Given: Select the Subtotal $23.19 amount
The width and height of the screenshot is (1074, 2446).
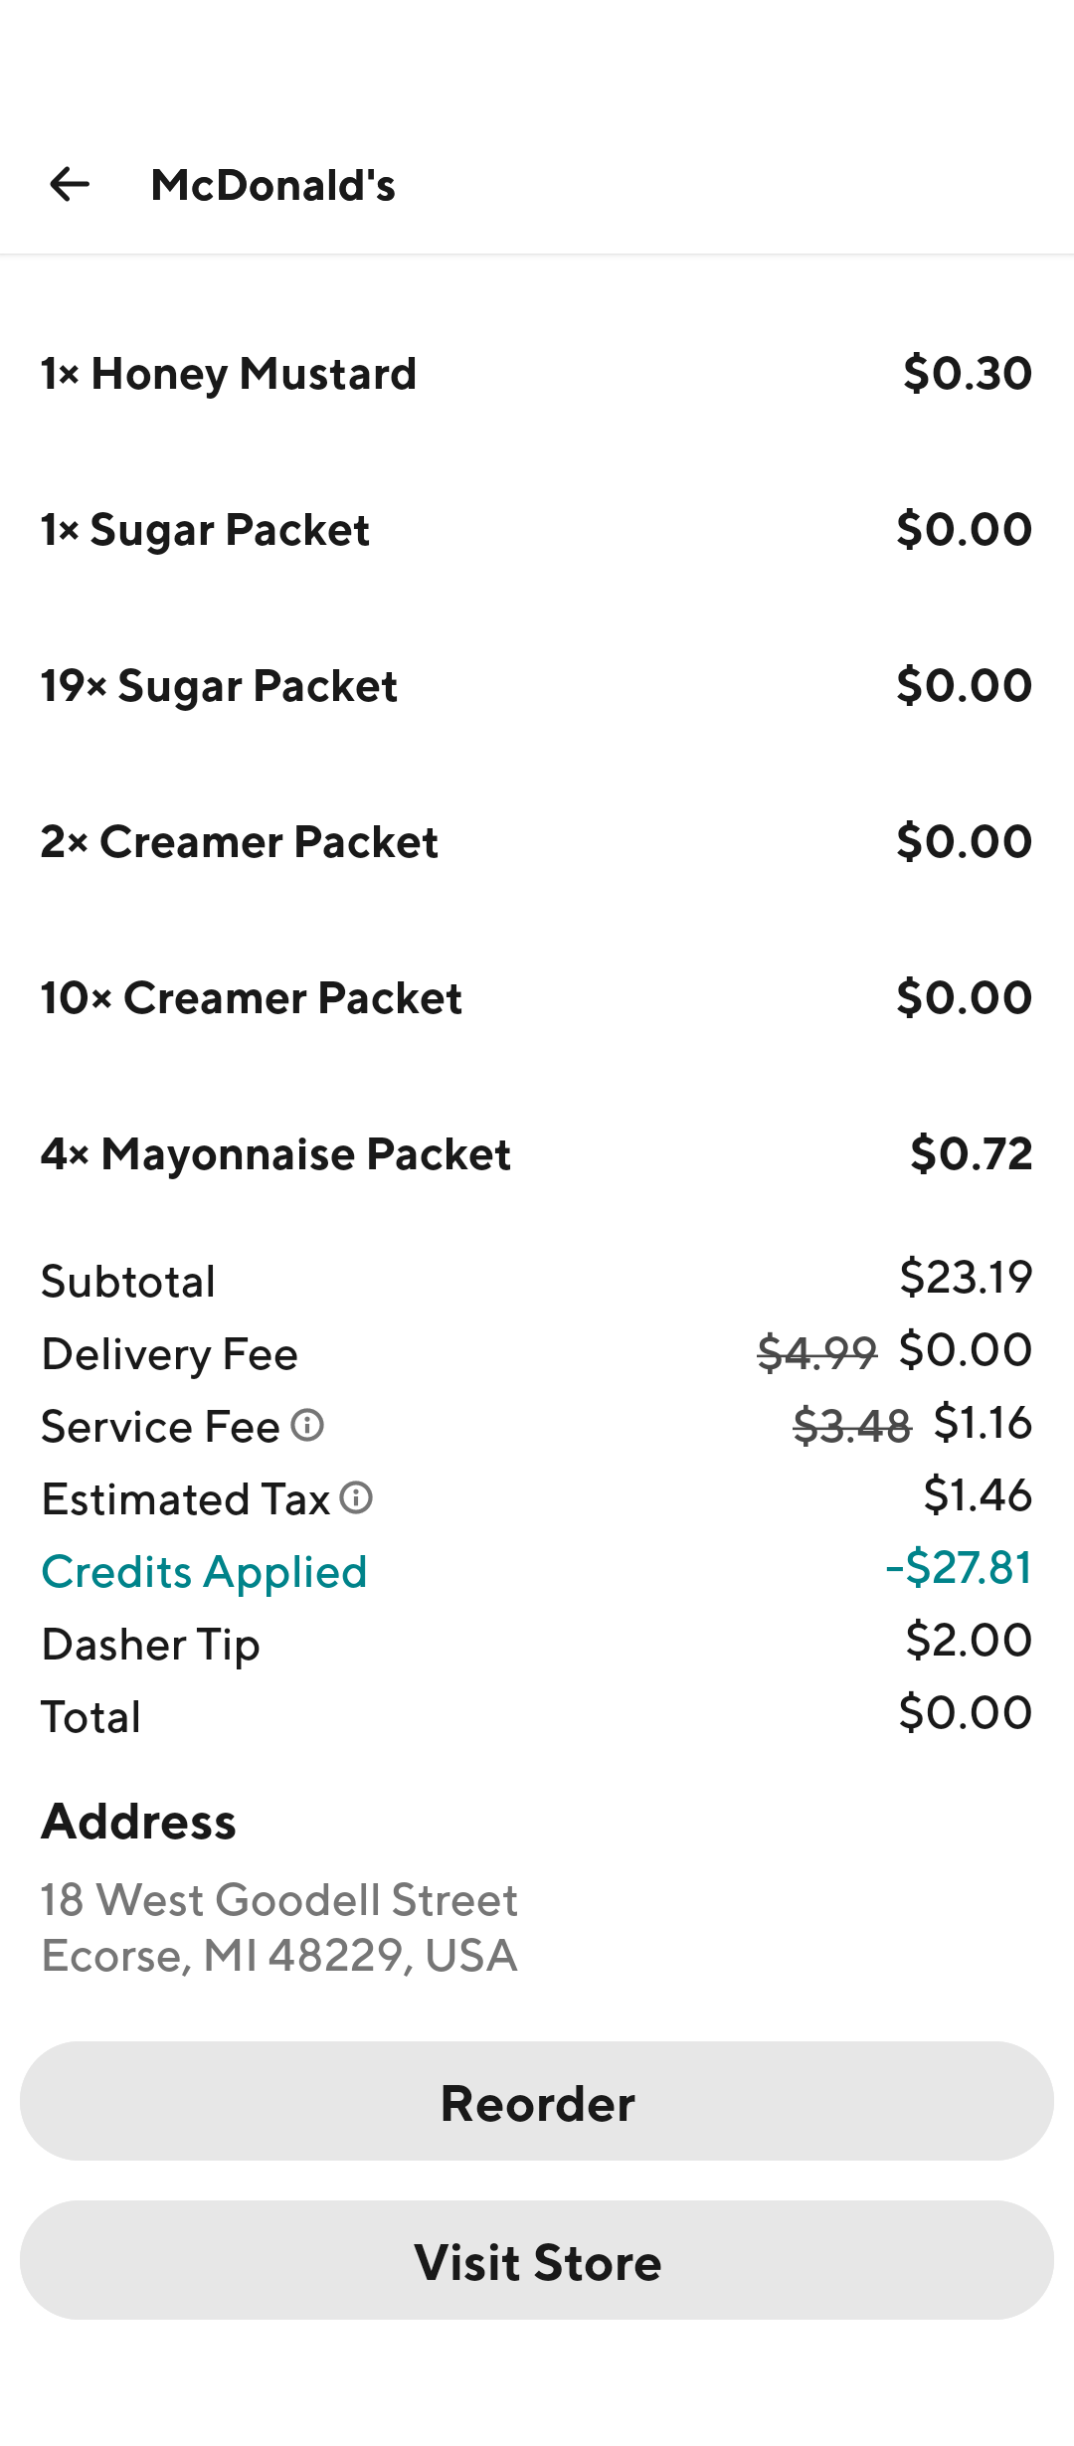Looking at the screenshot, I should (966, 1278).
